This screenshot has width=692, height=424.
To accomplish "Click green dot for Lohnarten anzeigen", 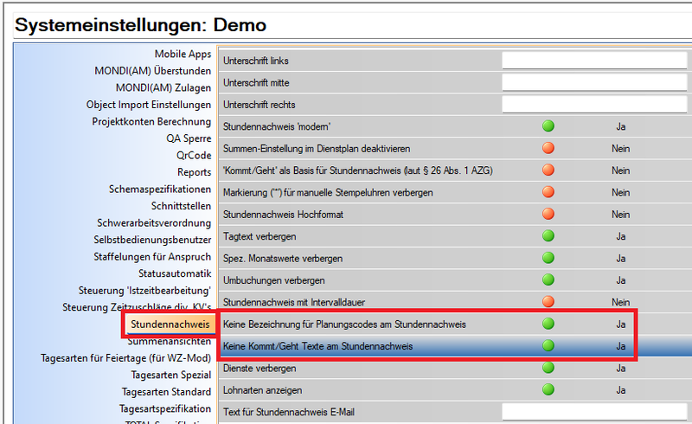I will tap(548, 389).
